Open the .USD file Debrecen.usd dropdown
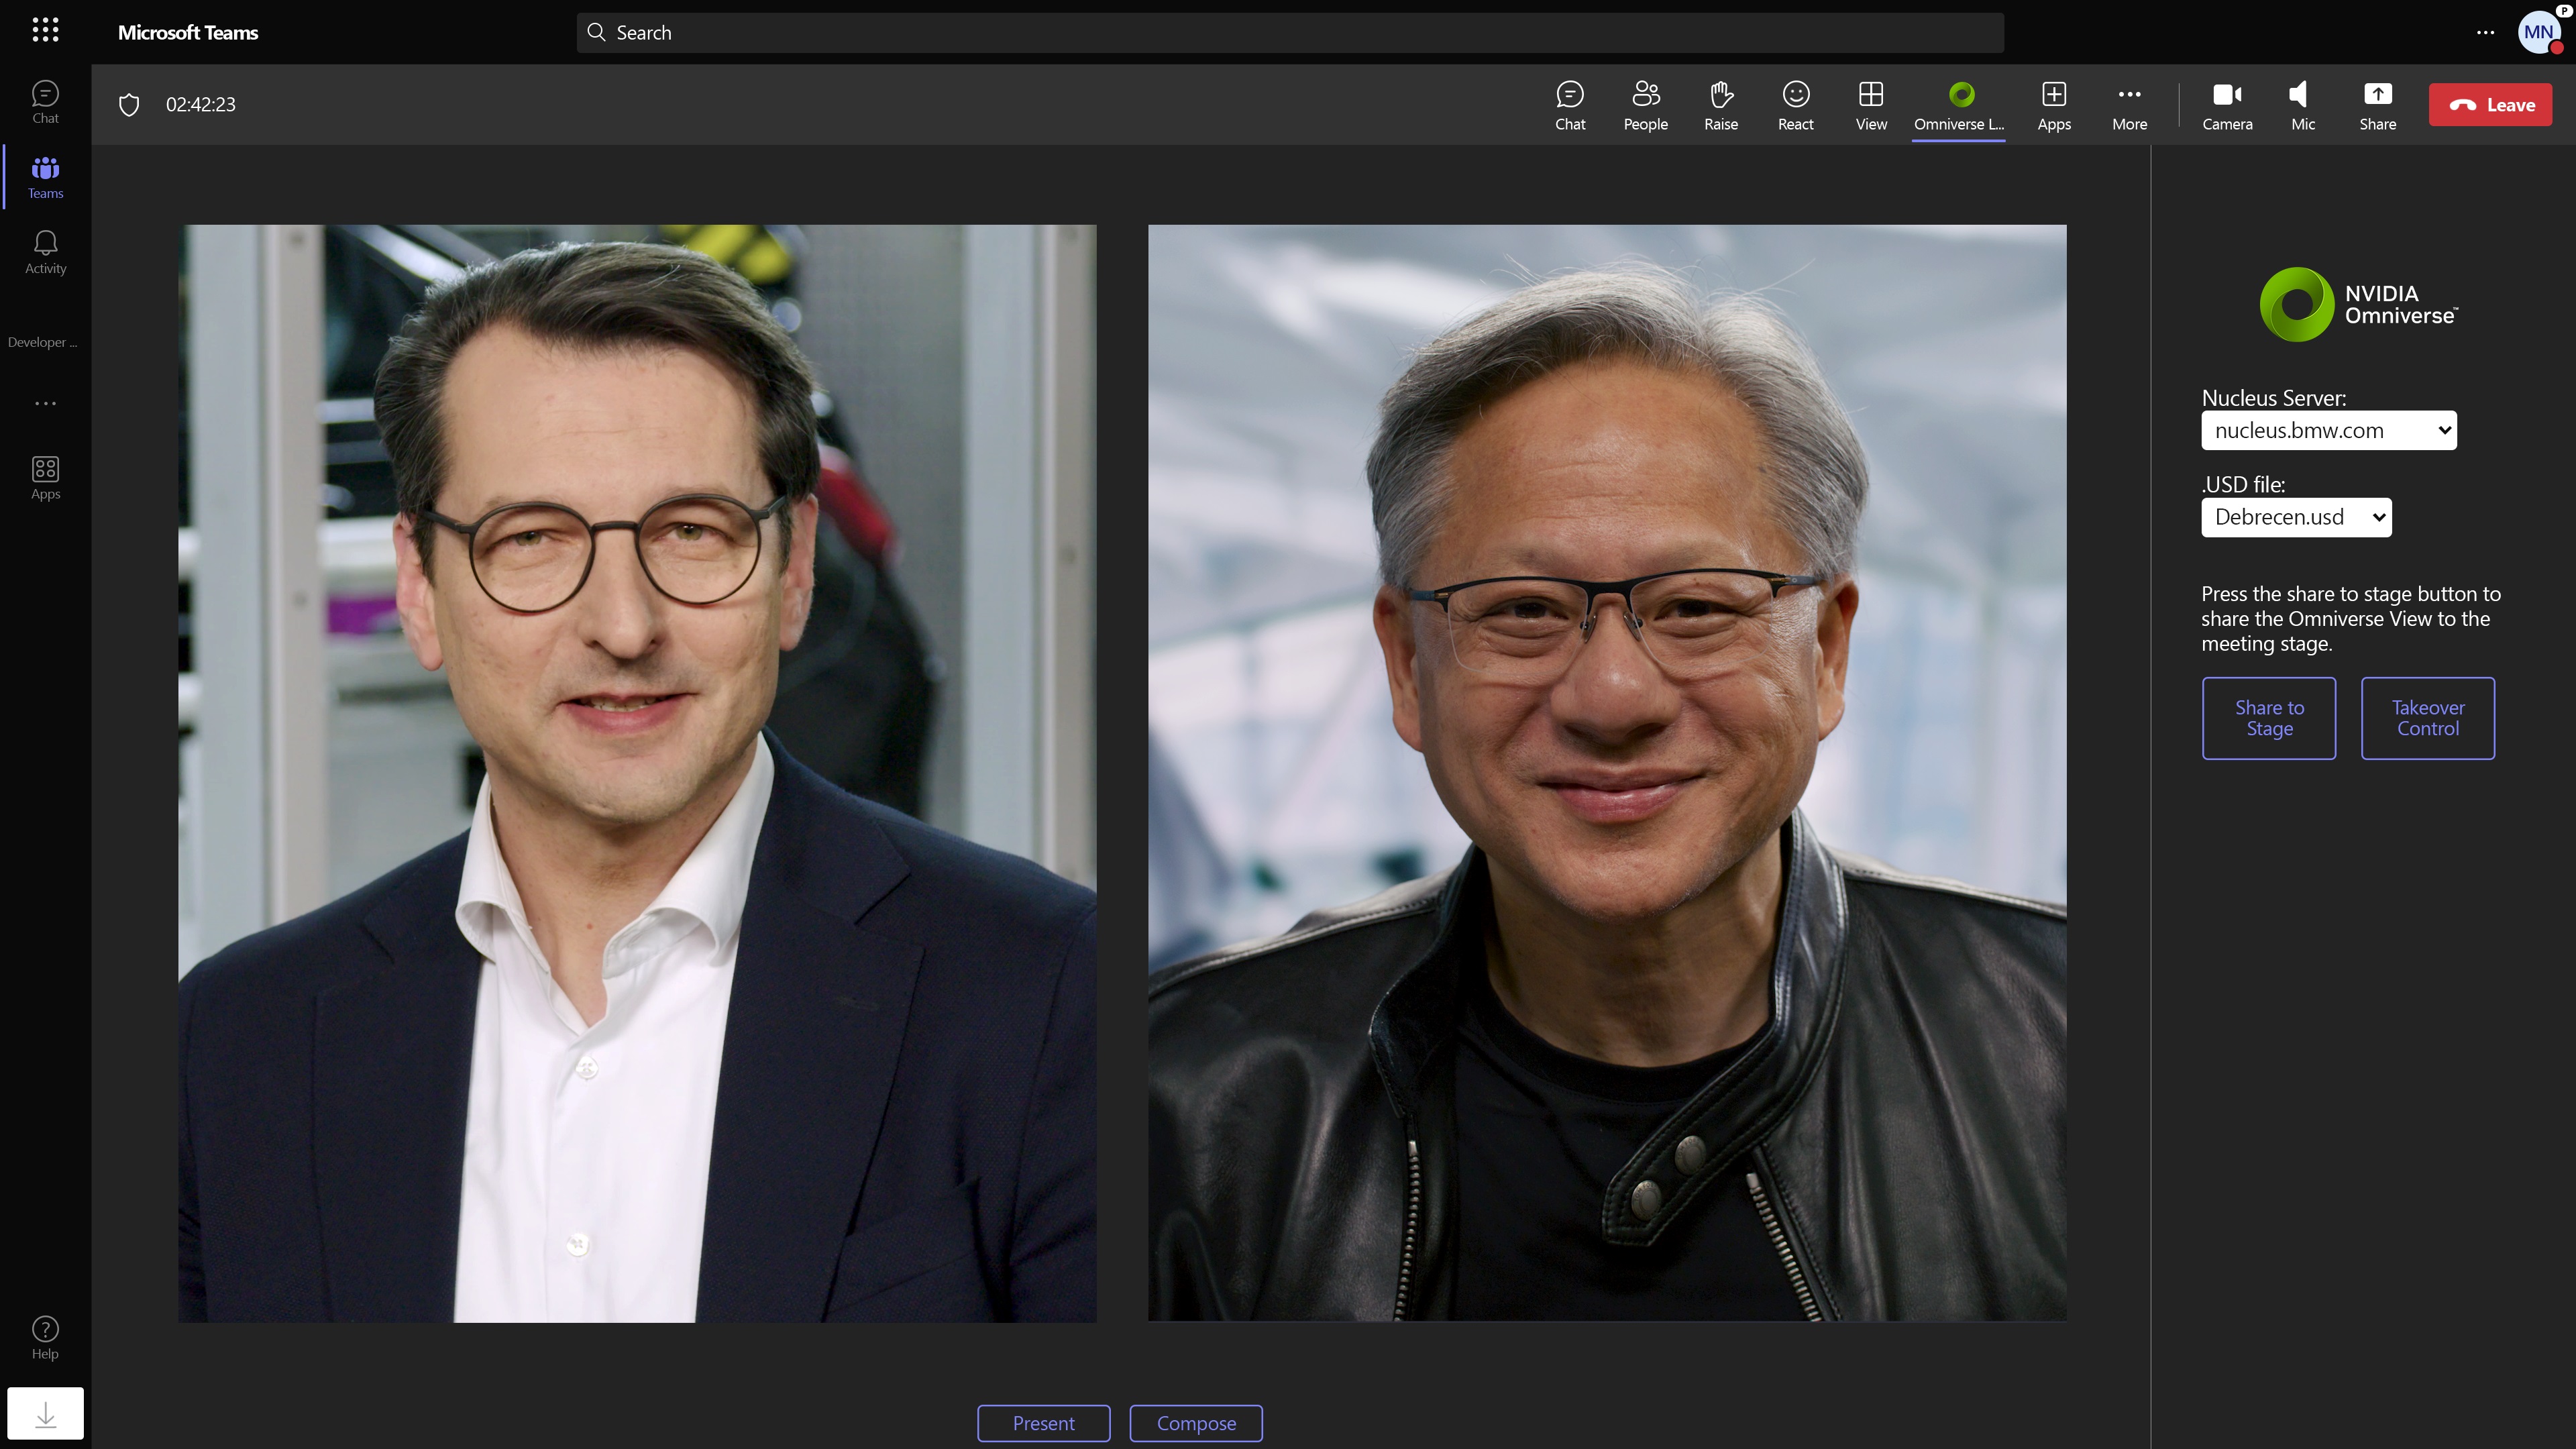Screen dimensions: 2576x1449 click(x=2296, y=517)
